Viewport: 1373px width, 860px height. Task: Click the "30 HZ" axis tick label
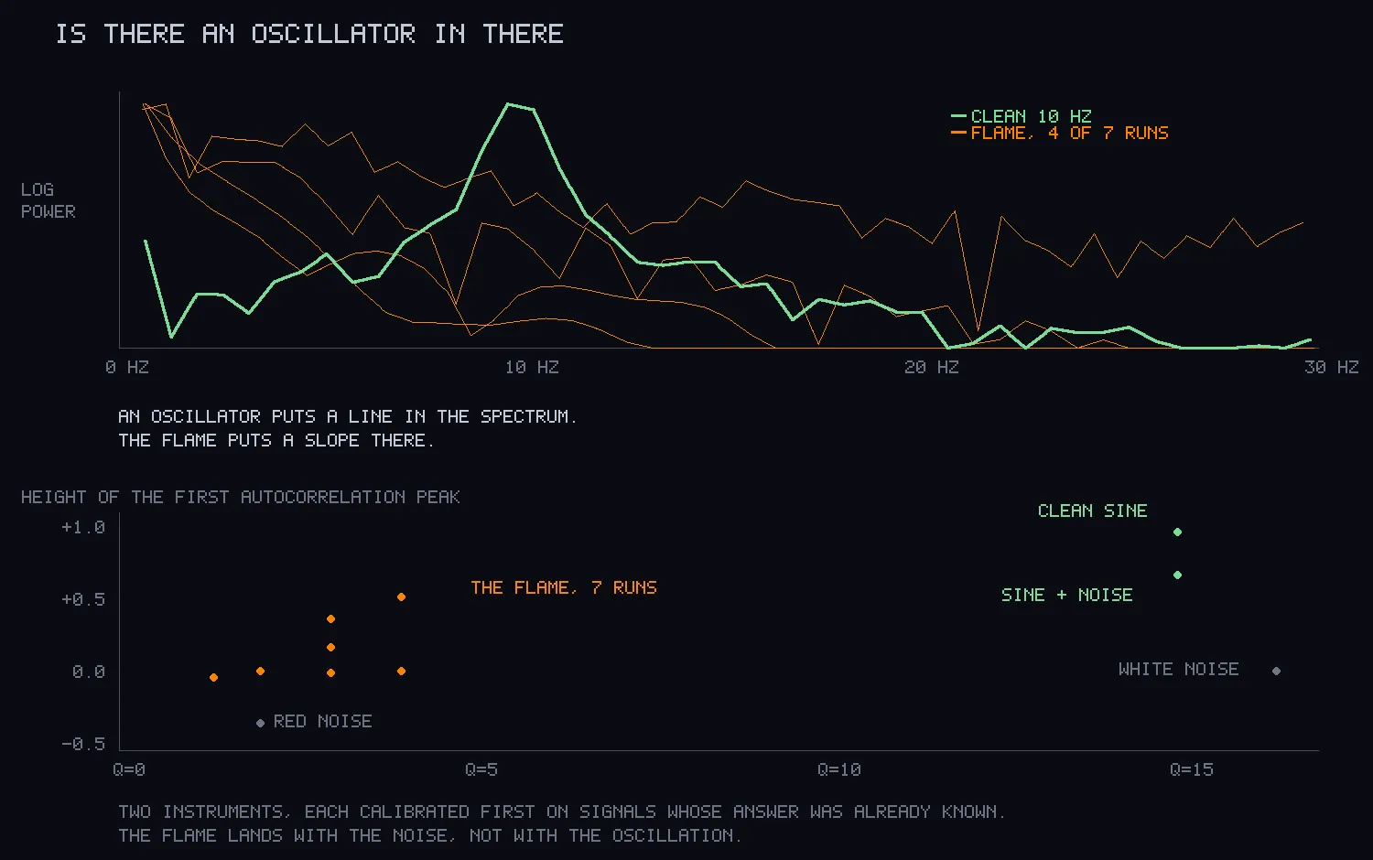(1331, 367)
